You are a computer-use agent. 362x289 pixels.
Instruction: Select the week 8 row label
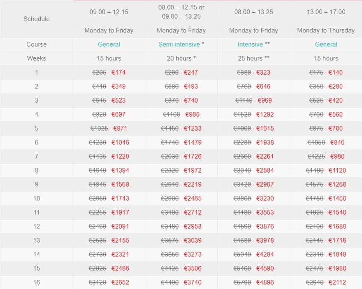(37, 170)
